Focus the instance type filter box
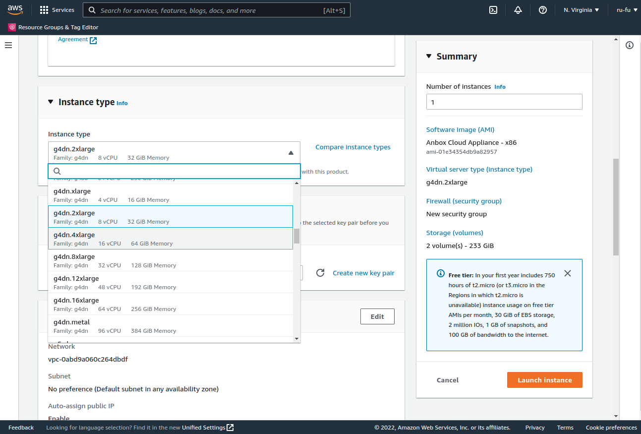Image resolution: width=641 pixels, height=434 pixels. (175, 171)
